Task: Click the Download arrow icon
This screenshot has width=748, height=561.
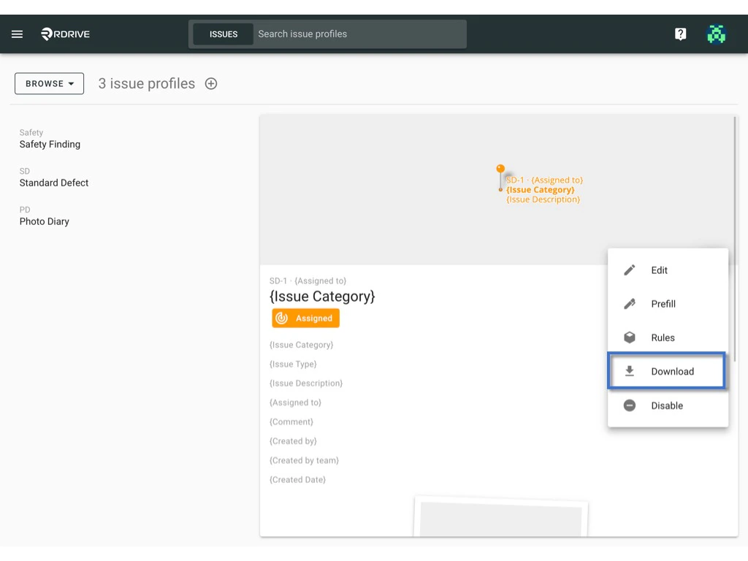Action: click(629, 371)
